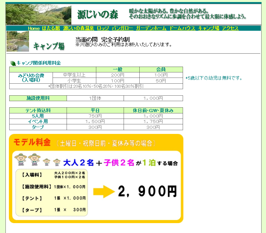The image size is (266, 233).
Task: Click キャンプ場 in the navigation bar
Action: pos(209,28)
